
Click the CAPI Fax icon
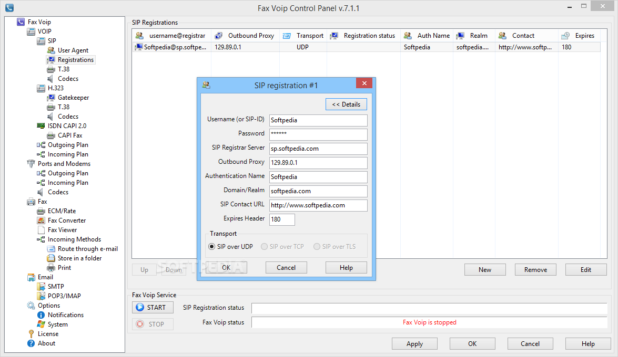[x=51, y=135]
